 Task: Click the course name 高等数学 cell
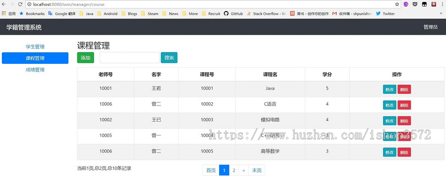270,151
